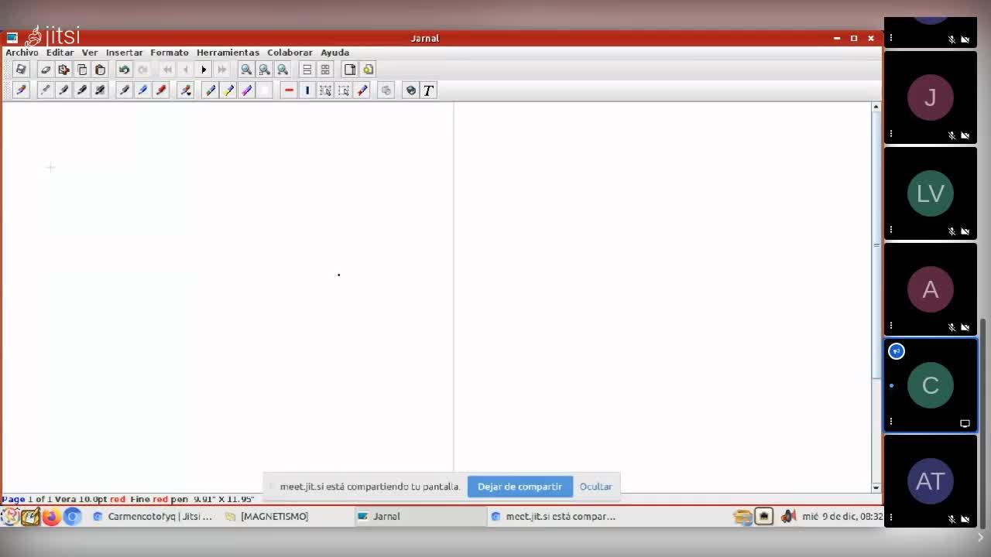Click vertical scrollbar down arrow in Jarnal
991x557 pixels.
[876, 487]
